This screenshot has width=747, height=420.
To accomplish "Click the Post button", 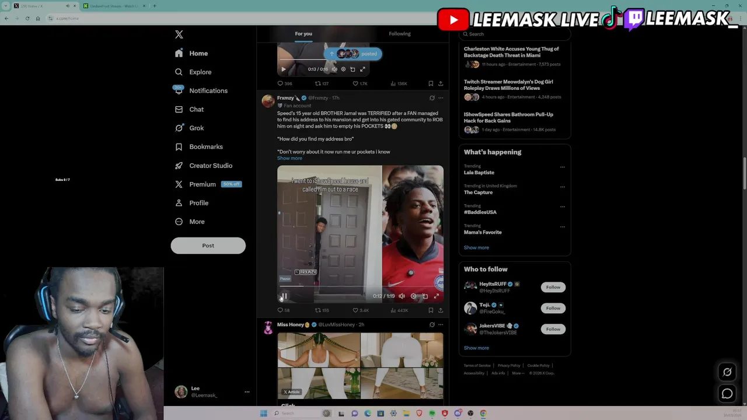I will tap(208, 246).
